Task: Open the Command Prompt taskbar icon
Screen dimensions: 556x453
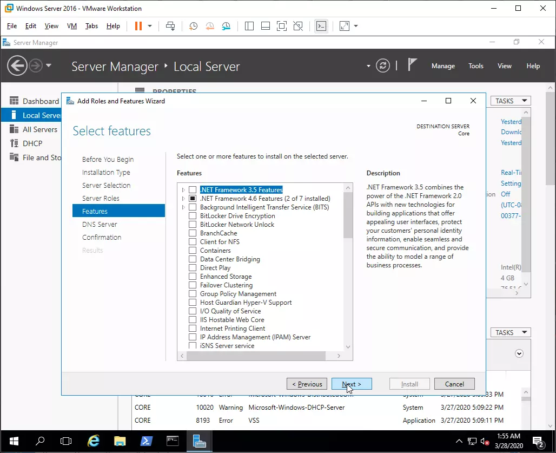Action: coord(173,441)
